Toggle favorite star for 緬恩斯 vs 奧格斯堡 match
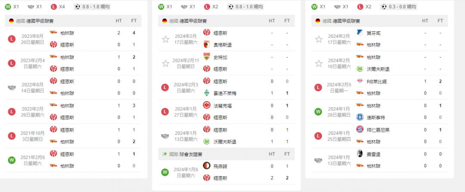Viewport: 465px width, 192px height. (x=165, y=39)
